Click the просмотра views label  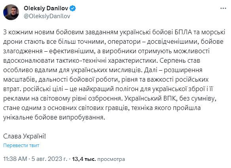point(111,159)
